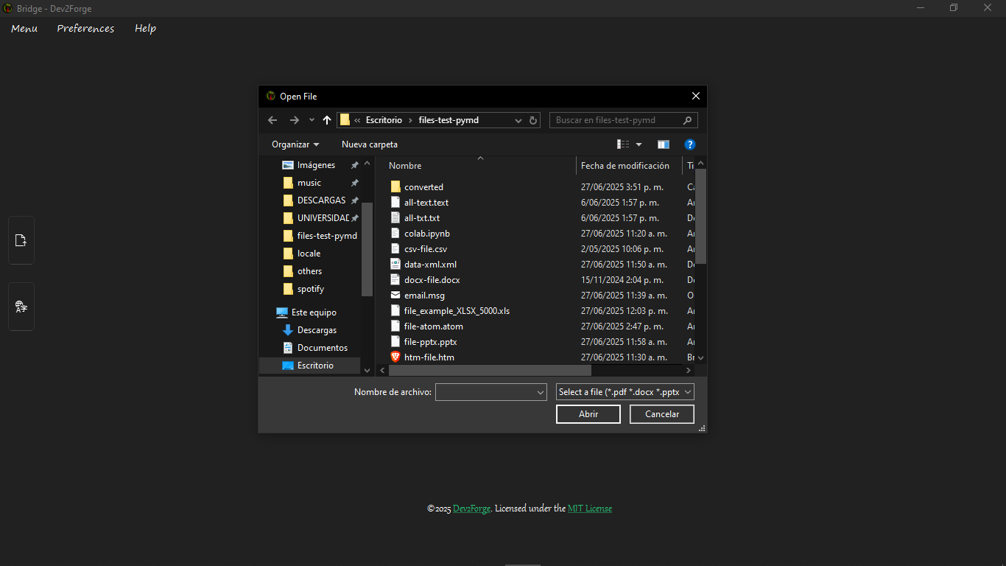Screen dimensions: 1006x566
Task: Click the file list scroll-down arrow
Action: click(x=701, y=357)
